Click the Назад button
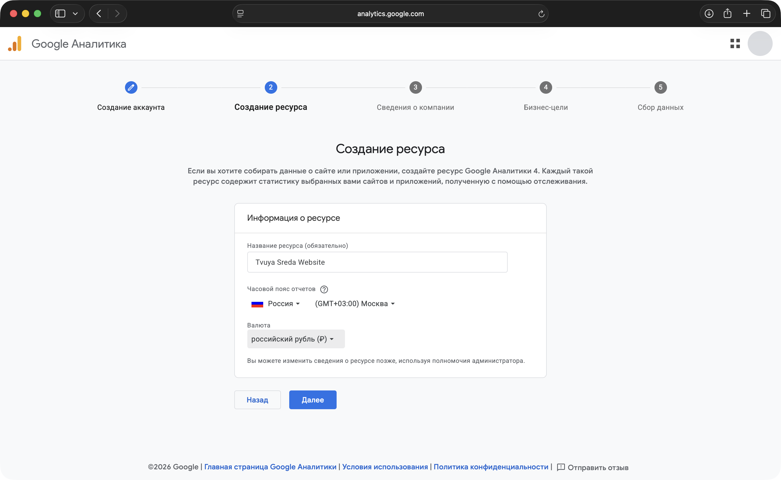Screen dimensions: 781x480 click(257, 400)
